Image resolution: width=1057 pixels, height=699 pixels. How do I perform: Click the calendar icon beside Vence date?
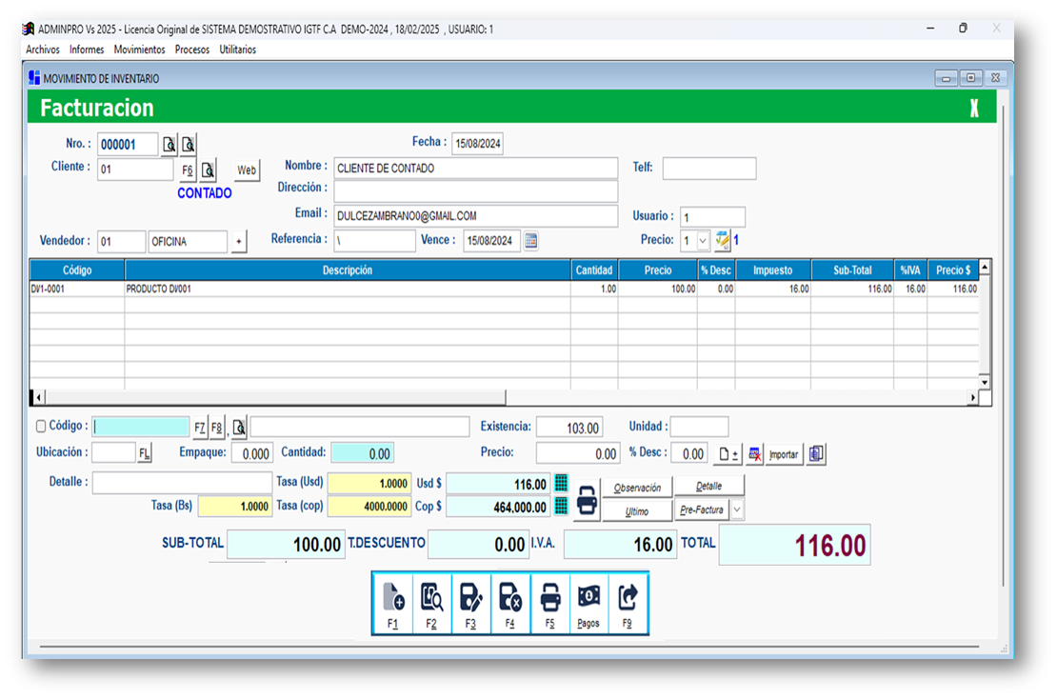click(x=530, y=240)
